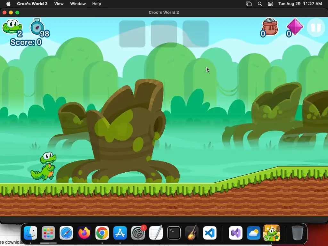
Task: Open the Apple menu
Action: tap(8, 4)
